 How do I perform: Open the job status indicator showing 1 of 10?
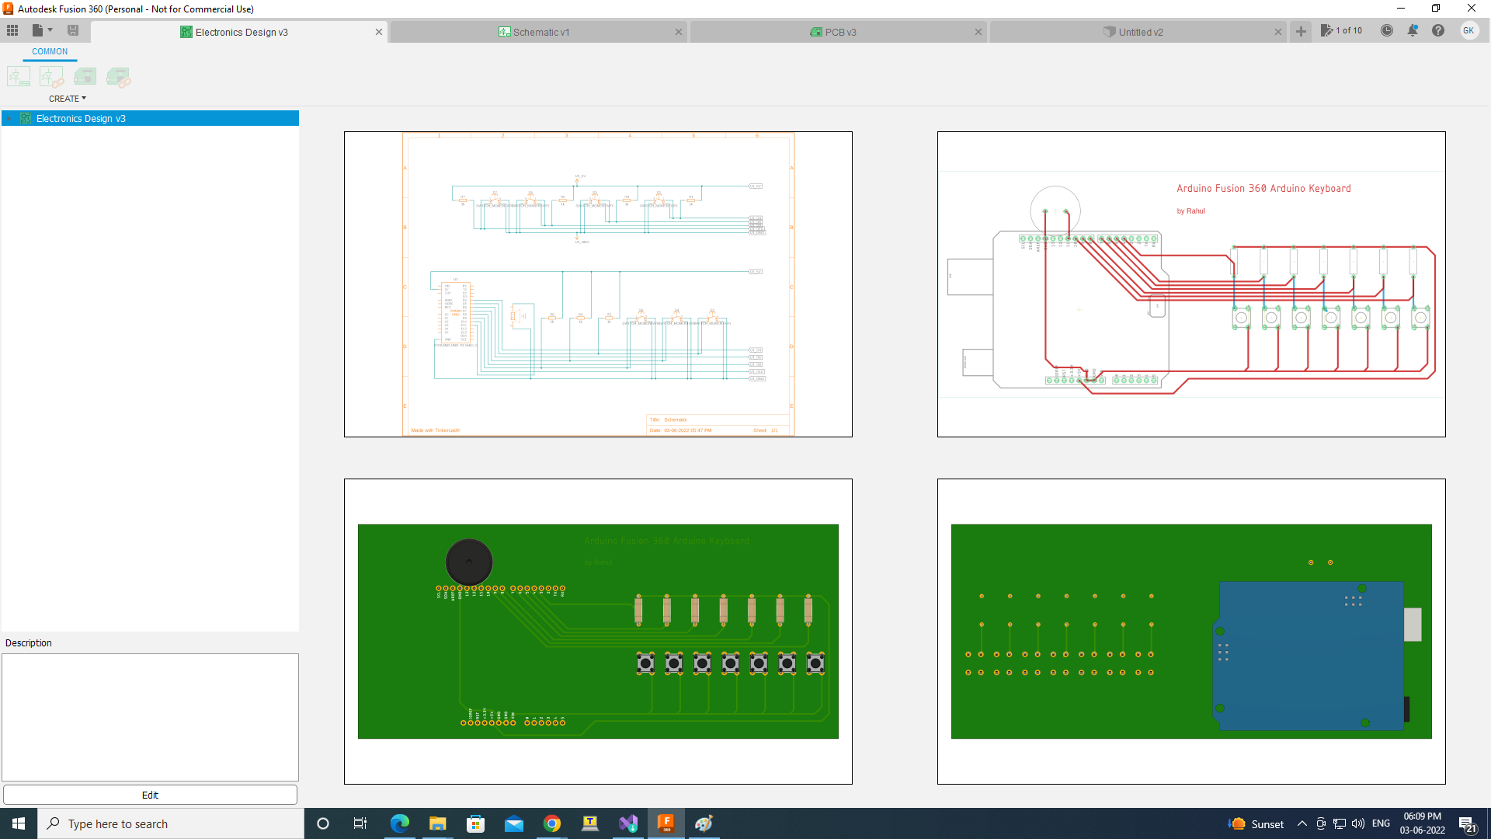pyautogui.click(x=1343, y=30)
